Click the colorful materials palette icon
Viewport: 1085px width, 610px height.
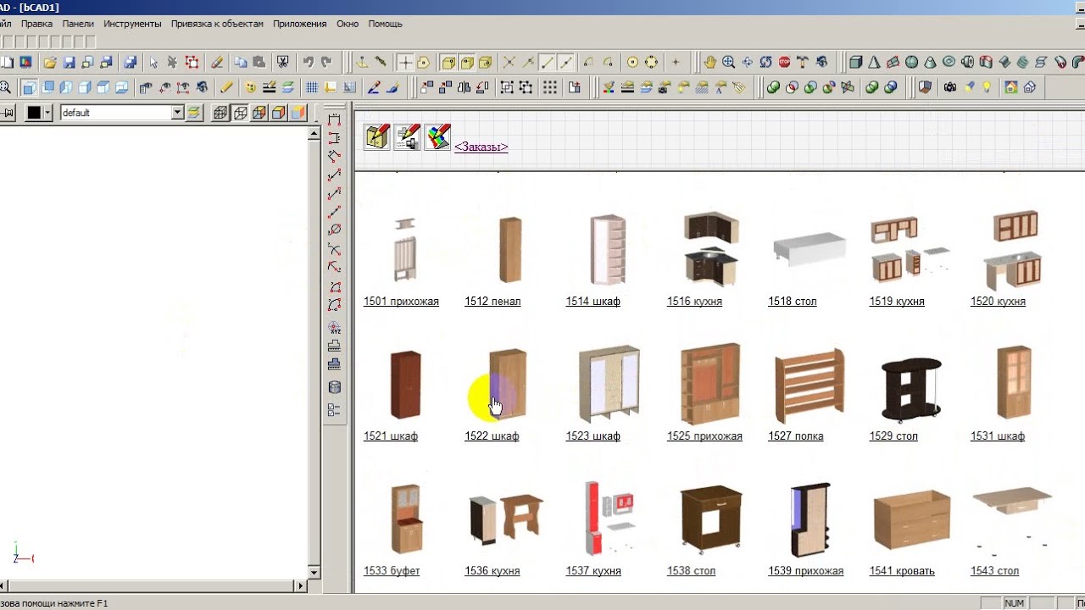pos(437,137)
